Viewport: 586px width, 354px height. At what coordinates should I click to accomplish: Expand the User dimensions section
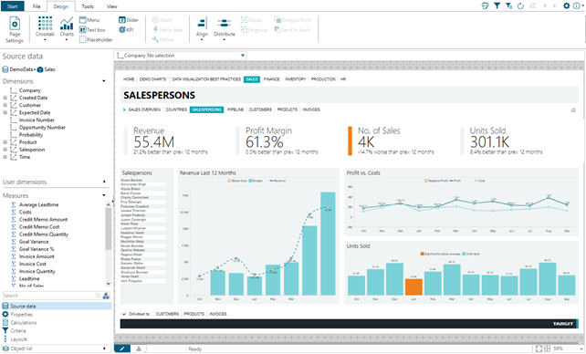click(x=104, y=182)
